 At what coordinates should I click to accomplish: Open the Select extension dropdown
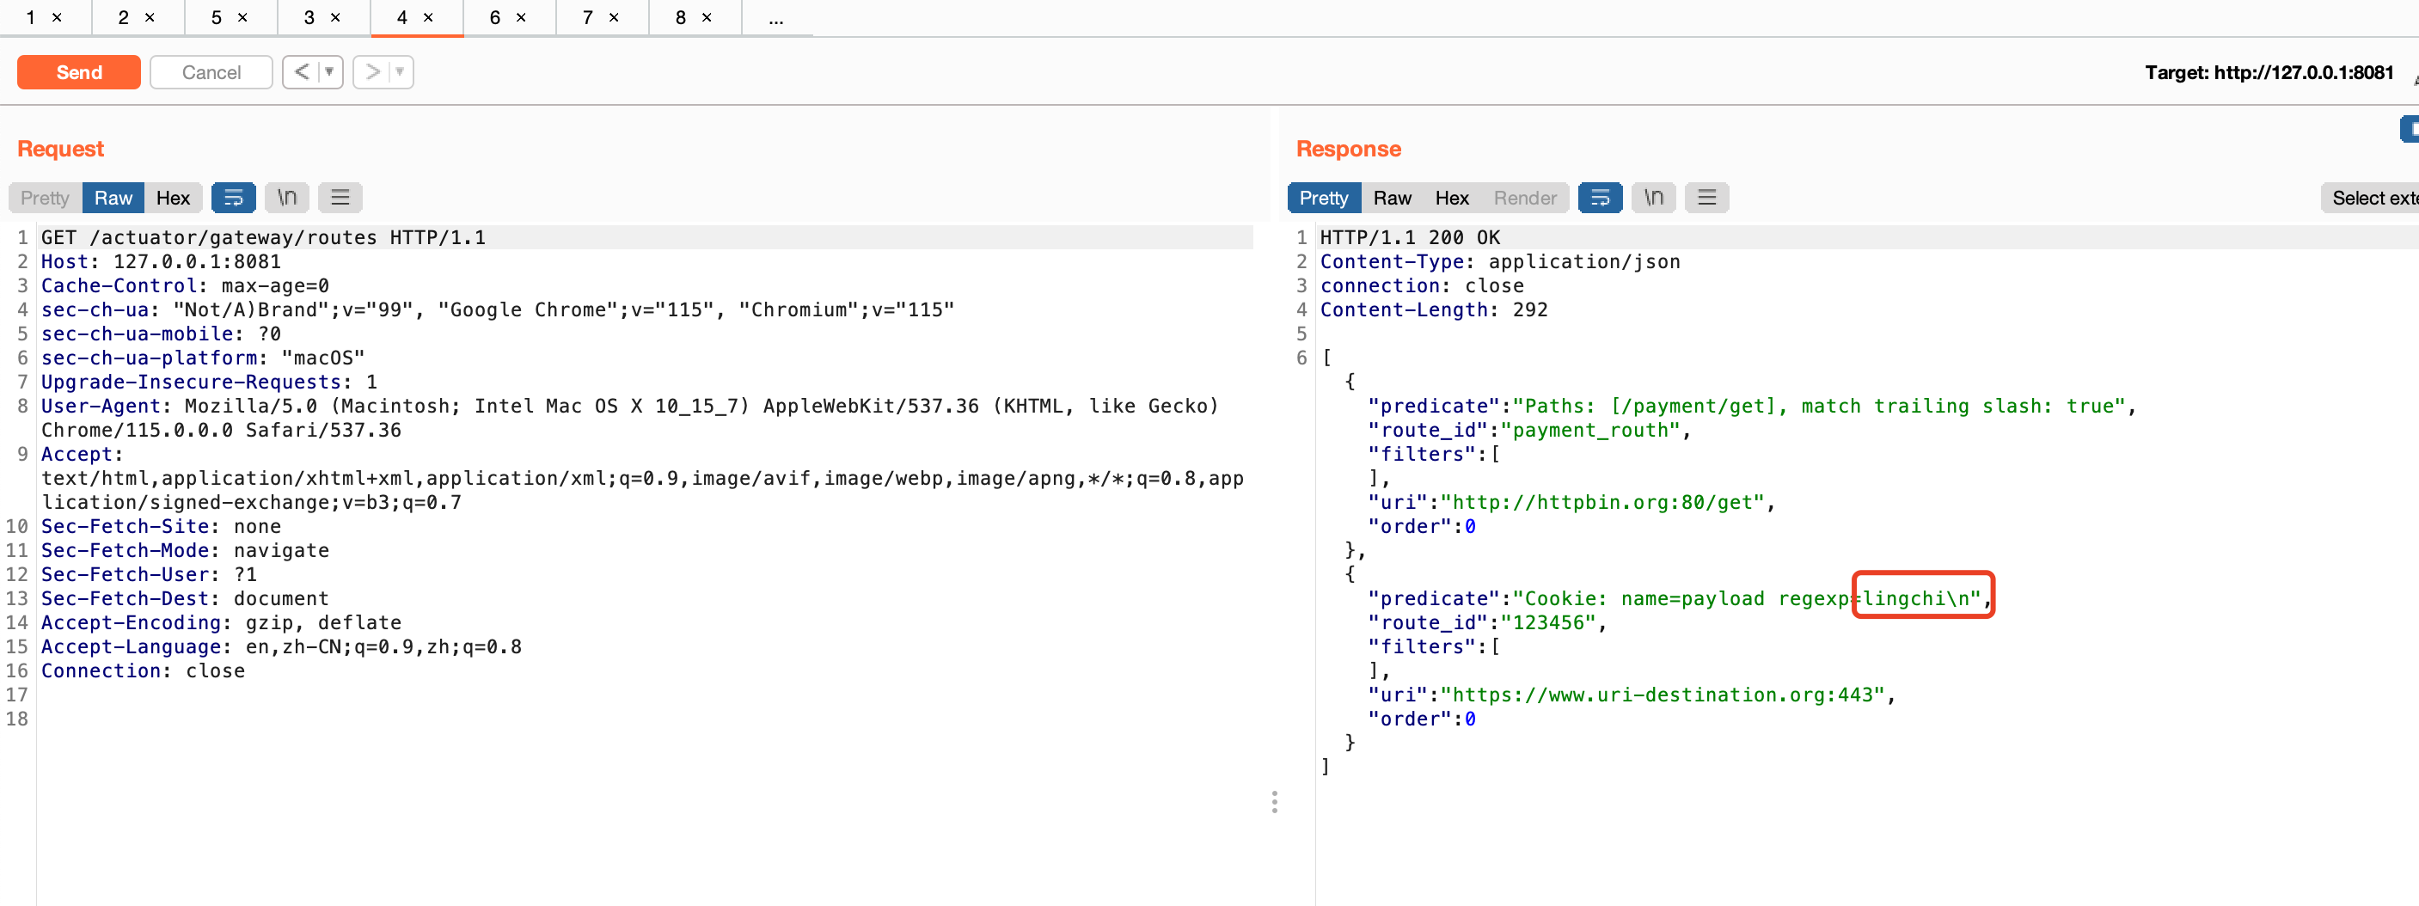pyautogui.click(x=2372, y=198)
